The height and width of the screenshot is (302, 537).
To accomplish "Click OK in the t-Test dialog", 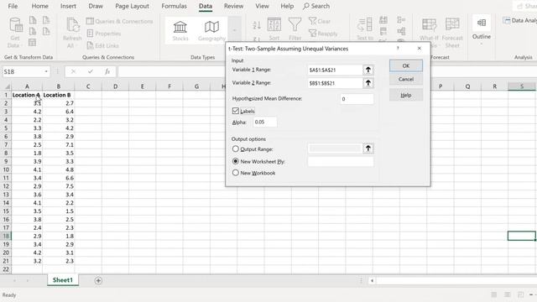I will tap(406, 65).
